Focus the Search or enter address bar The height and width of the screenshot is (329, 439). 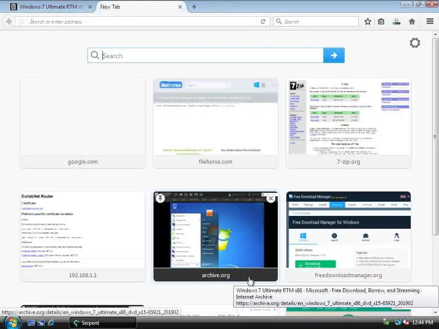point(141,21)
